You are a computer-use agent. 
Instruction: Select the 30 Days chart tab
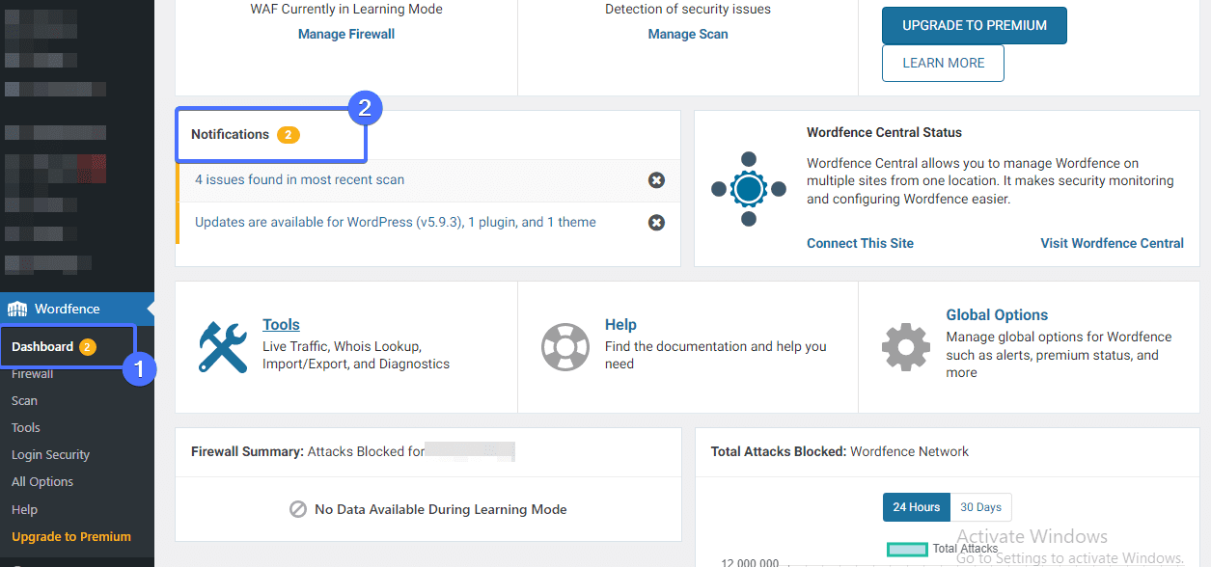980,507
